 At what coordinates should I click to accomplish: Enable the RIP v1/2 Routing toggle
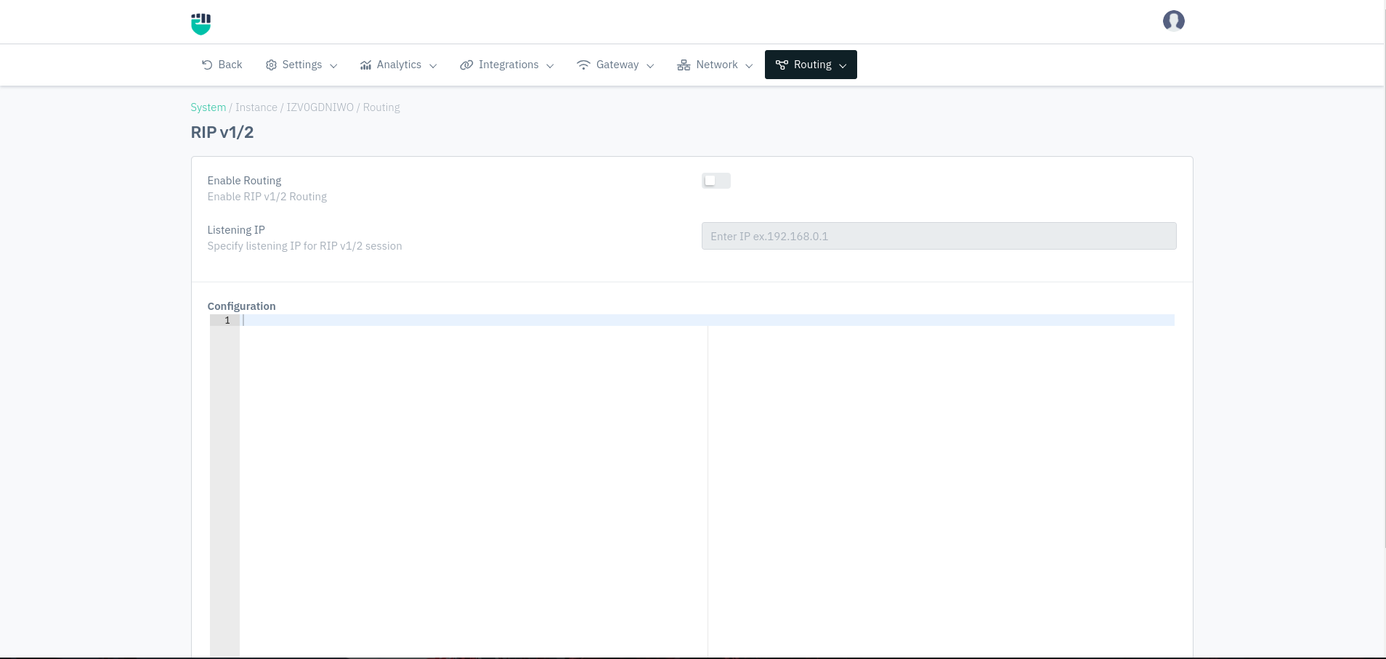tap(716, 181)
